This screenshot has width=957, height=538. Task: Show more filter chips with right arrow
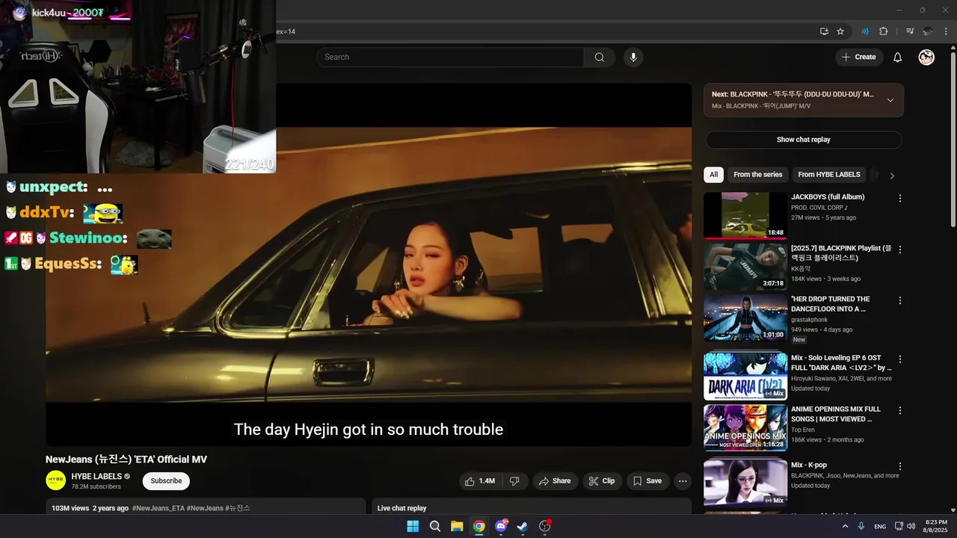click(891, 176)
